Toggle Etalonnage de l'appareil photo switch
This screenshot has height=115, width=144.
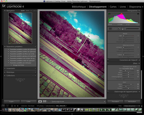pos(108,91)
